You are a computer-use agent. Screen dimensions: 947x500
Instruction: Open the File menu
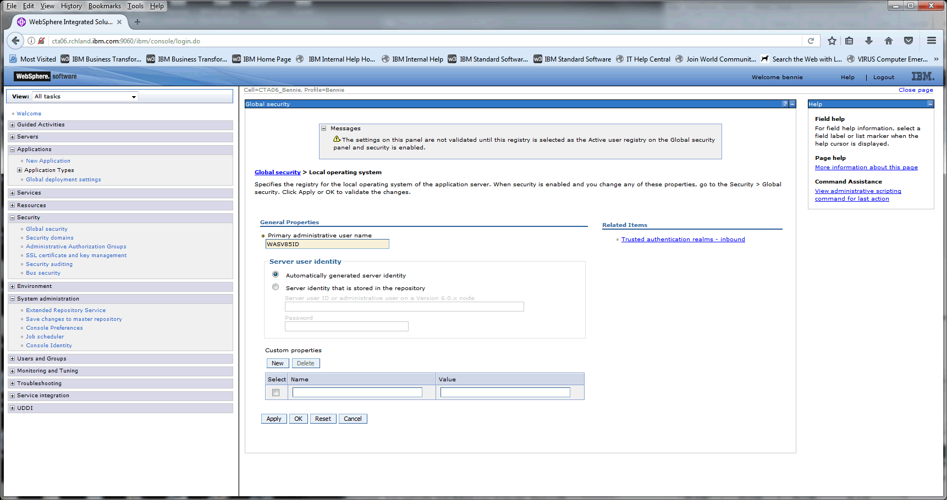12,6
